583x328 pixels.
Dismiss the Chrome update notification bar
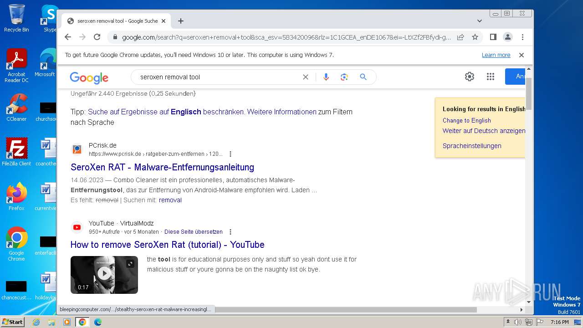click(522, 55)
